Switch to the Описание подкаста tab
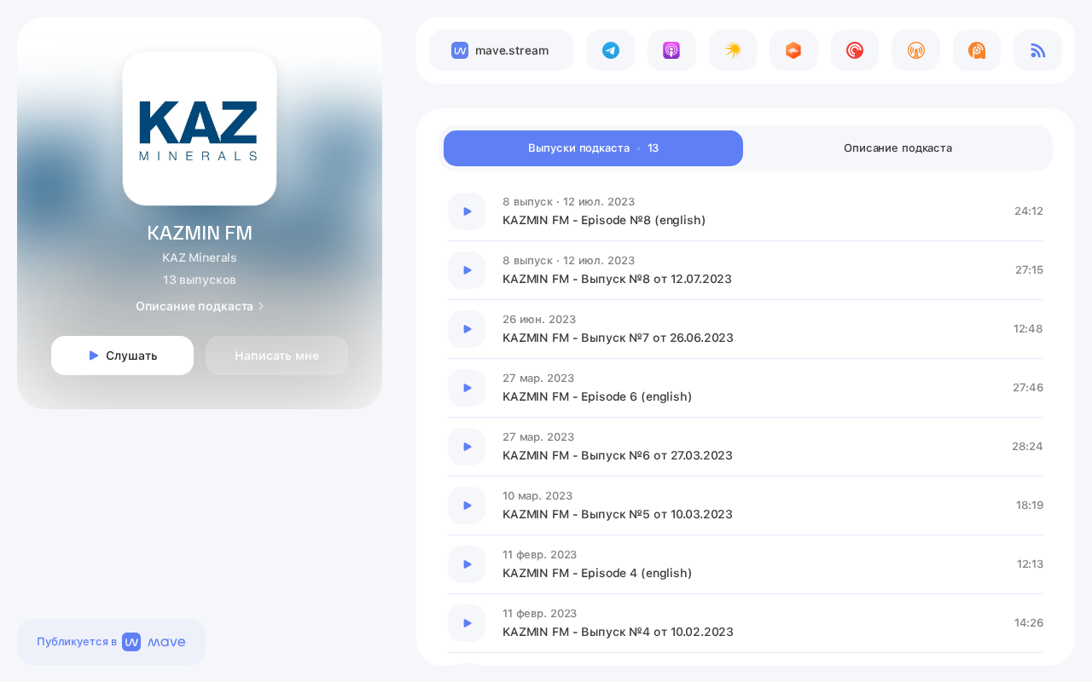This screenshot has height=682, width=1092. [897, 148]
